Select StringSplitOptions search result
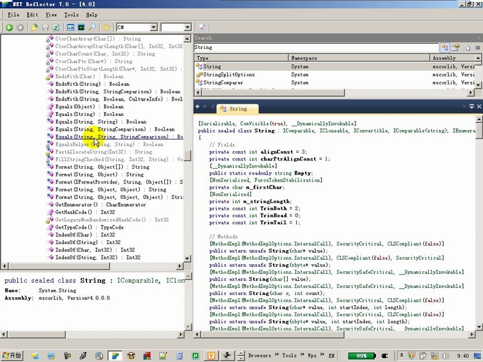Viewport: 483px width, 362px height. [x=334, y=75]
